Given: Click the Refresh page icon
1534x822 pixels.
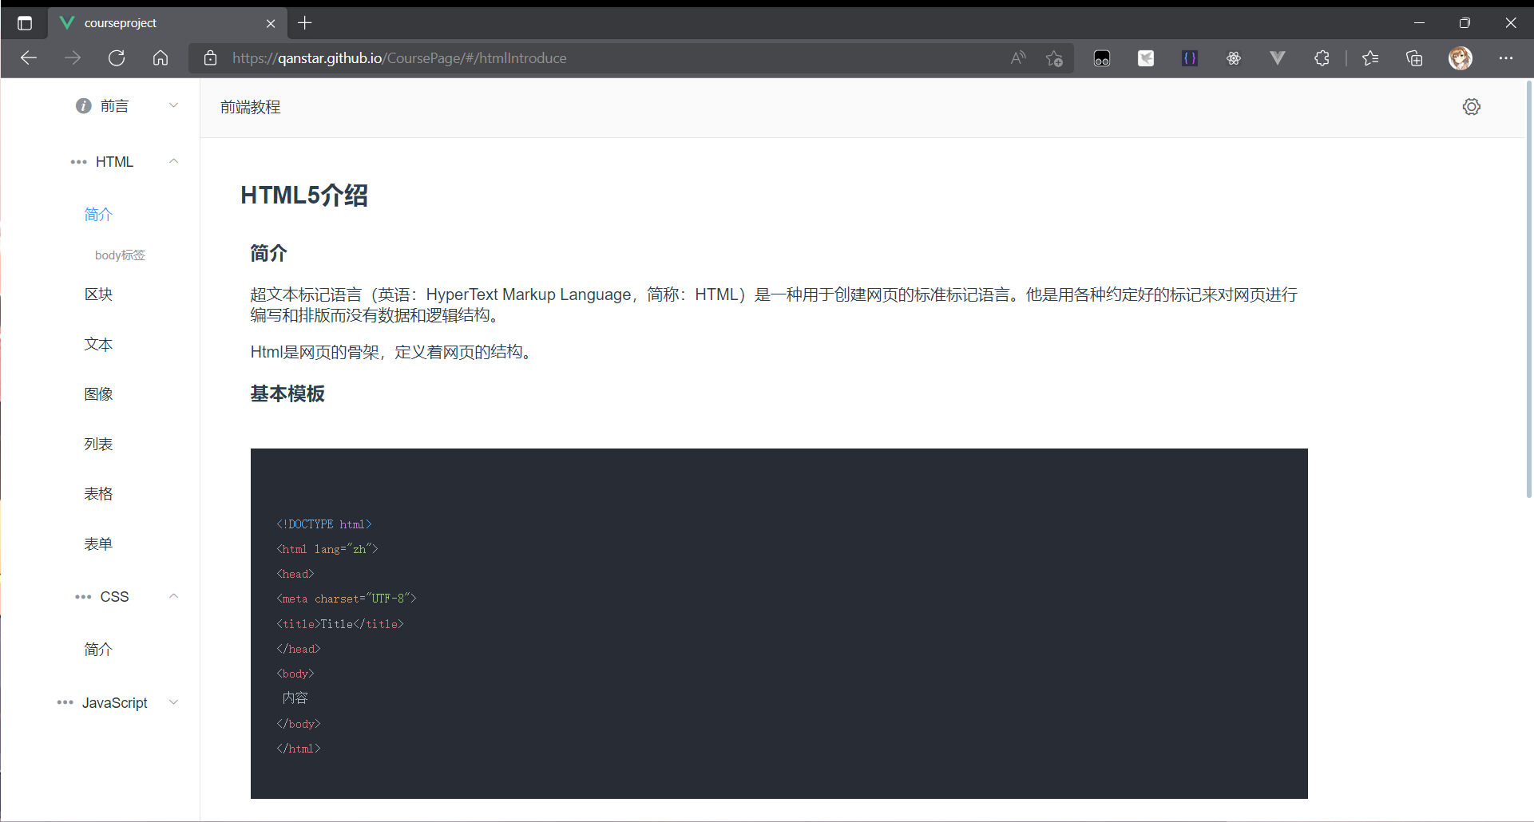Looking at the screenshot, I should coord(117,57).
